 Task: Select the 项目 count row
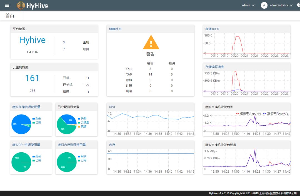(x=76, y=49)
